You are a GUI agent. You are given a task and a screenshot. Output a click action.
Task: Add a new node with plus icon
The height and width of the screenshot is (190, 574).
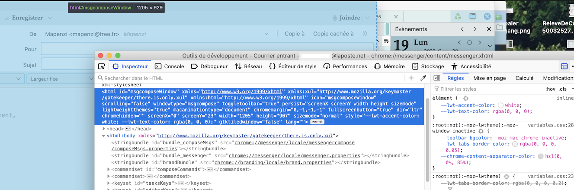(x=411, y=78)
